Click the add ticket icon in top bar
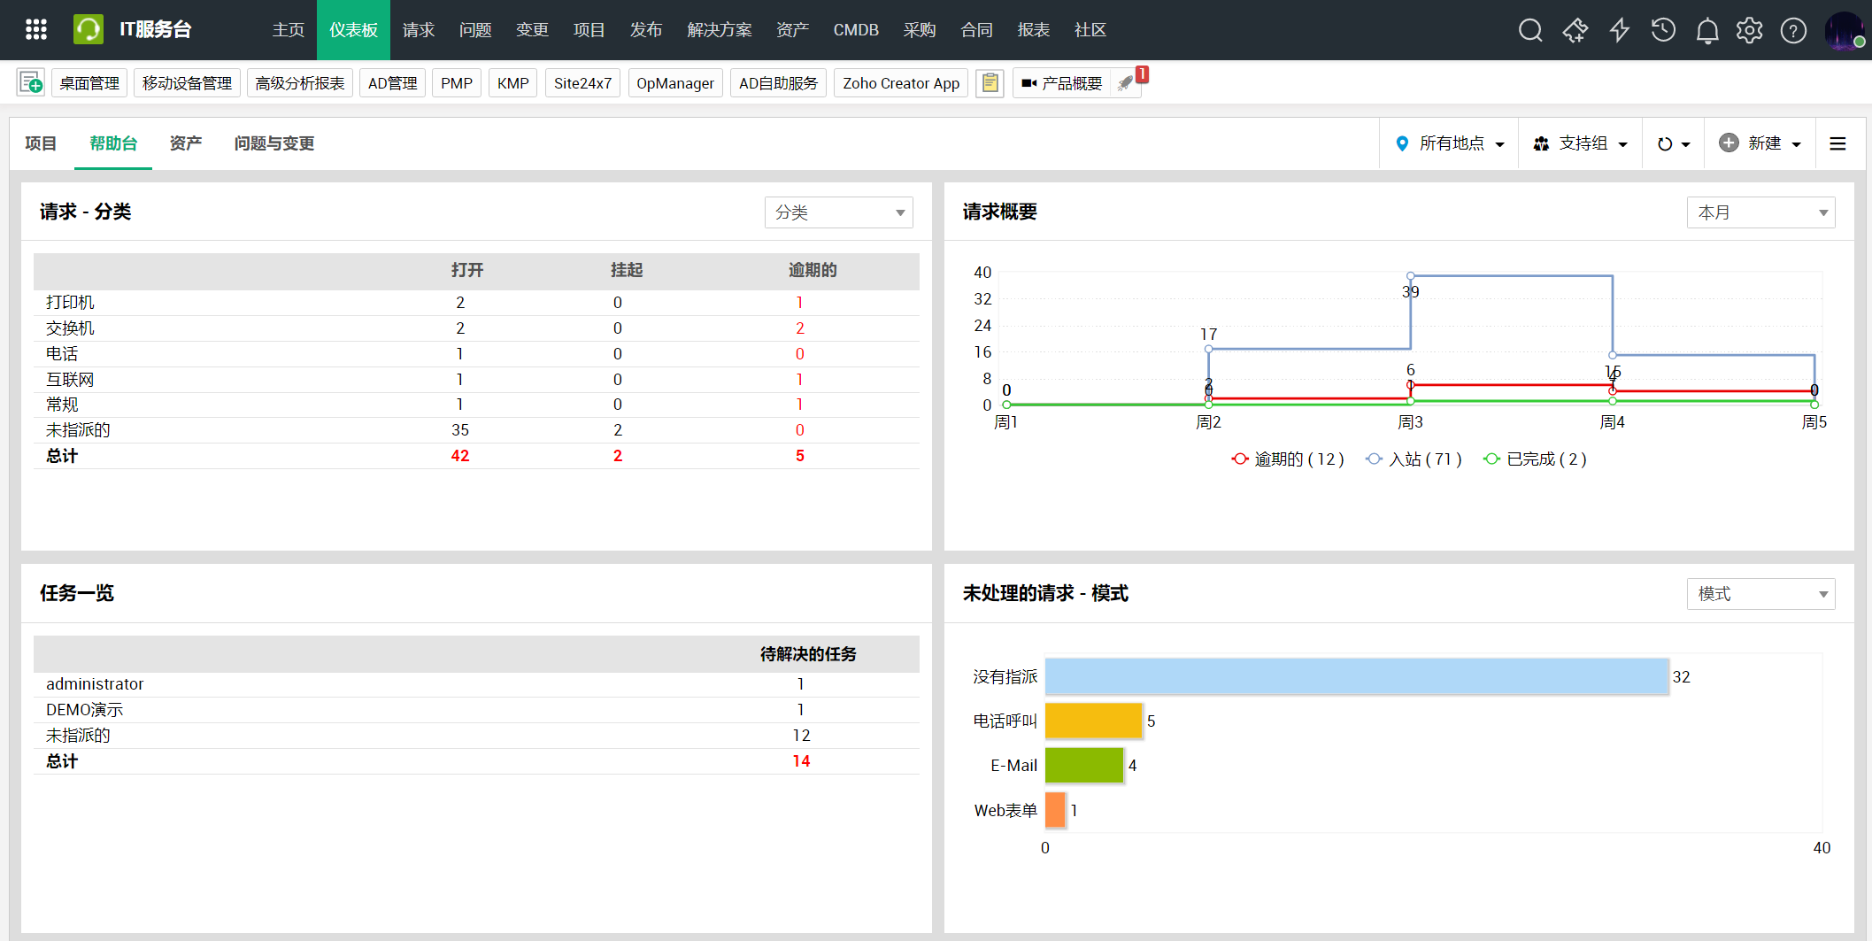This screenshot has width=1872, height=941. pyautogui.click(x=1575, y=29)
